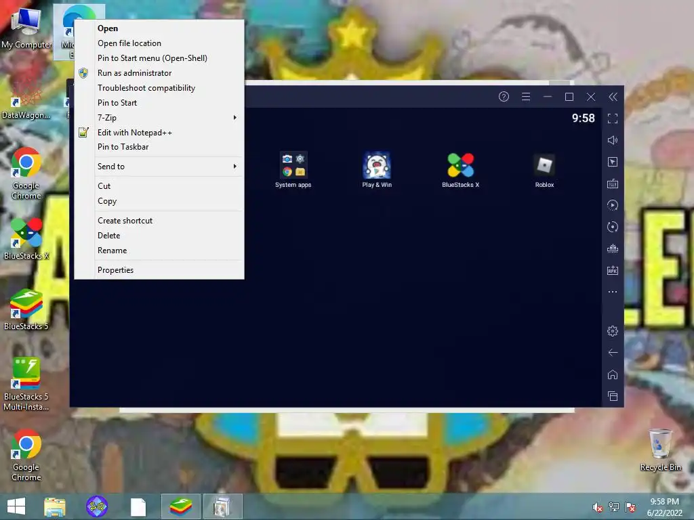Click the sync operations play-circle icon
The width and height of the screenshot is (694, 520).
(613, 205)
